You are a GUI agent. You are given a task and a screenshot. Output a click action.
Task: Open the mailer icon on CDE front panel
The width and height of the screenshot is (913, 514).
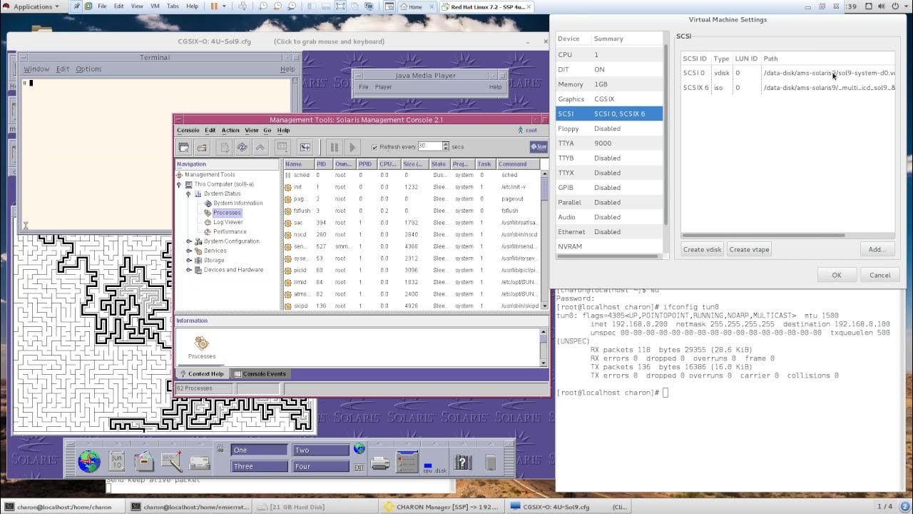pyautogui.click(x=199, y=462)
